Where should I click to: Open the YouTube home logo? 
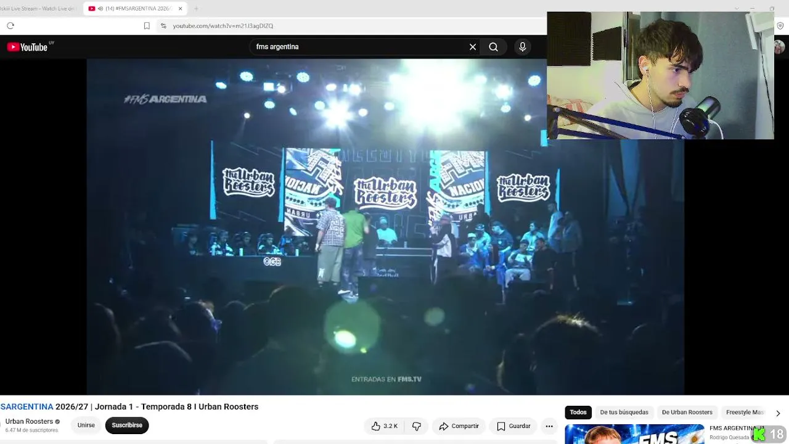coord(27,47)
